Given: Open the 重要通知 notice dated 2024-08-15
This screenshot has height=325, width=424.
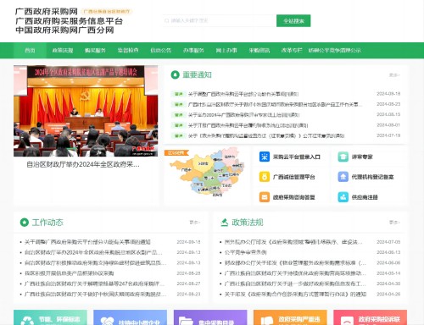Looking at the screenshot, I should pos(243,115).
